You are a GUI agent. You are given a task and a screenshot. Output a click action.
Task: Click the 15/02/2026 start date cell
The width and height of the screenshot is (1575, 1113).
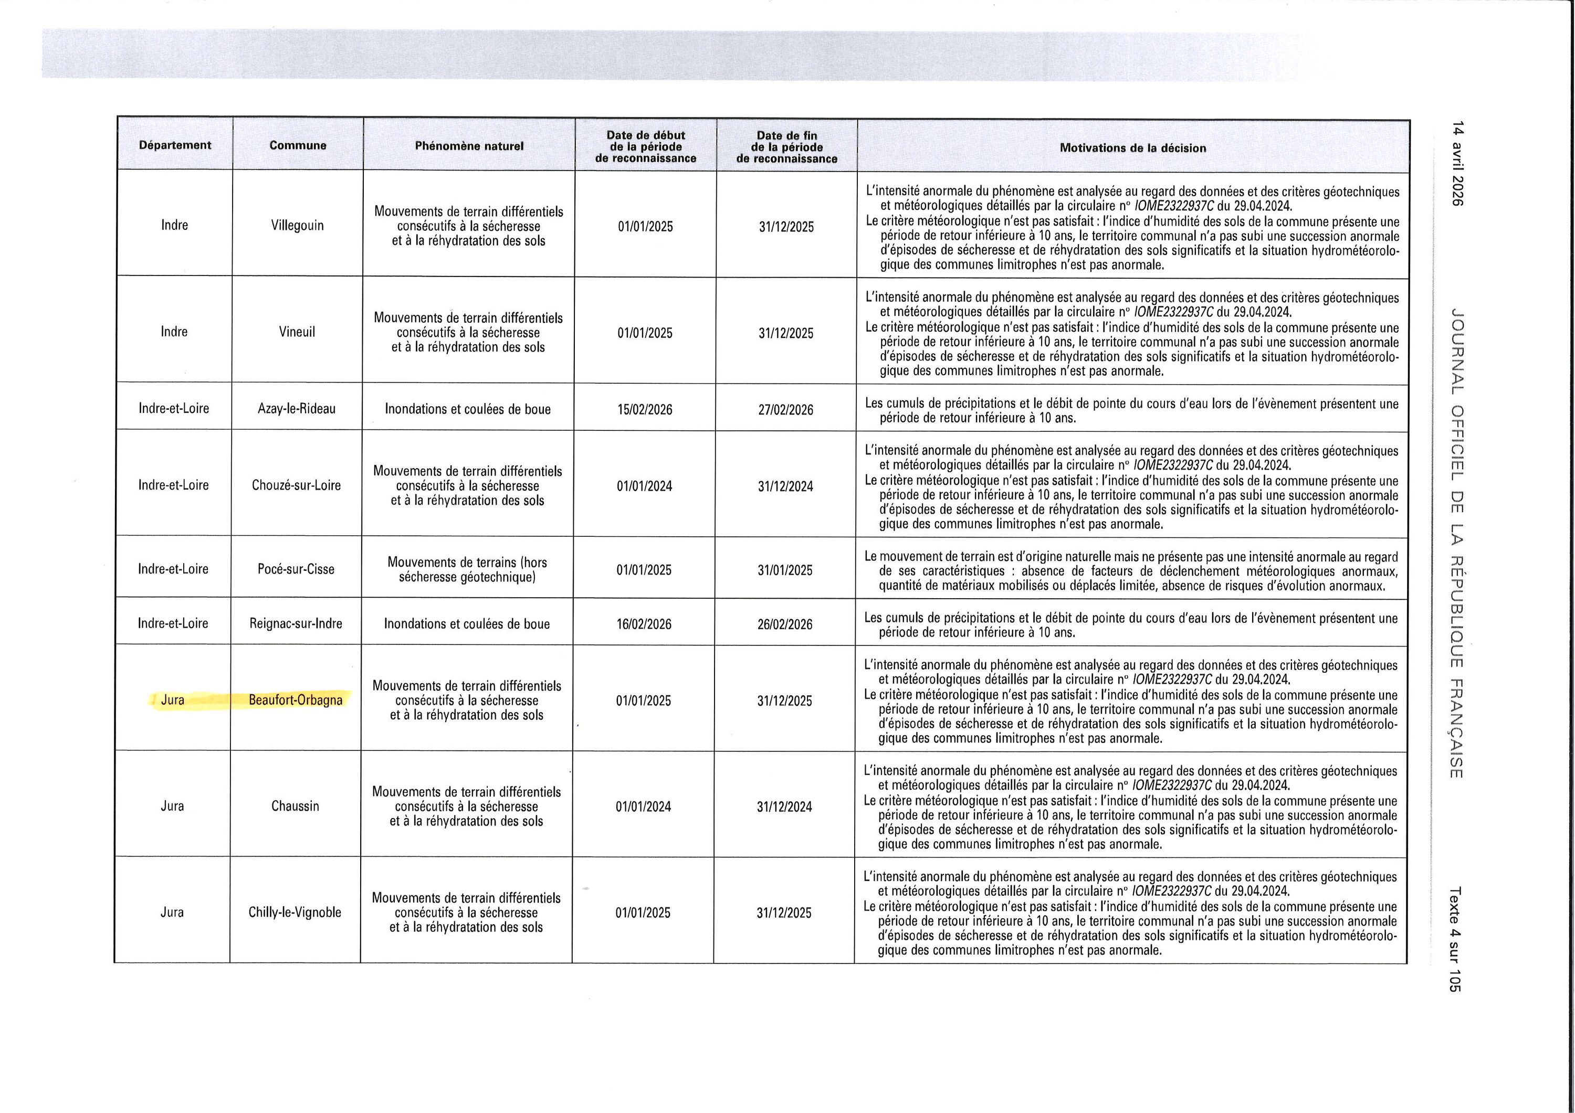[645, 409]
